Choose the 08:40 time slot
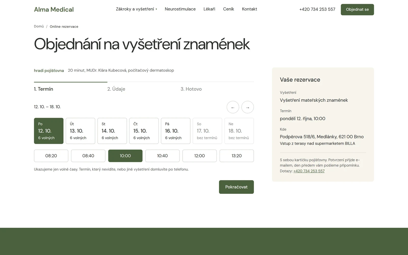 [88, 156]
